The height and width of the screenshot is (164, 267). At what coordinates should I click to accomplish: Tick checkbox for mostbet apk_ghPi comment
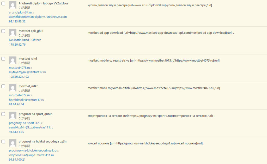(x=3, y=31)
